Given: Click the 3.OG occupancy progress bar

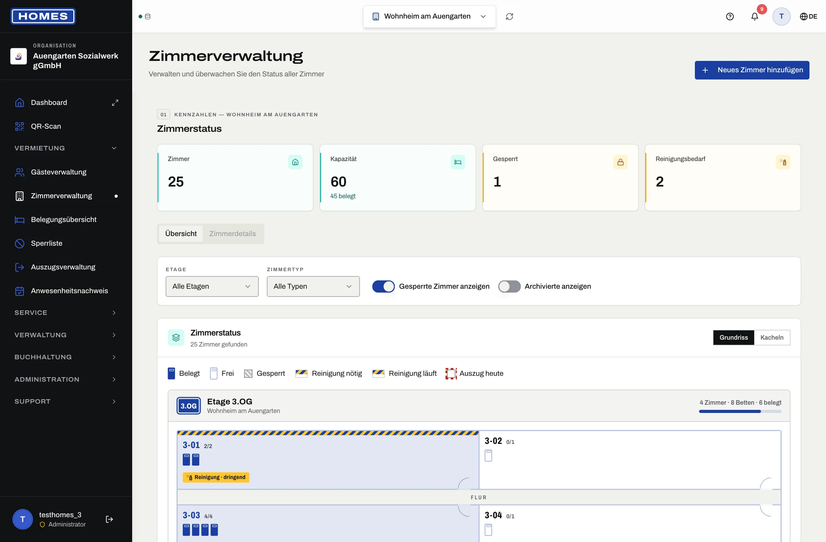Looking at the screenshot, I should tap(740, 412).
